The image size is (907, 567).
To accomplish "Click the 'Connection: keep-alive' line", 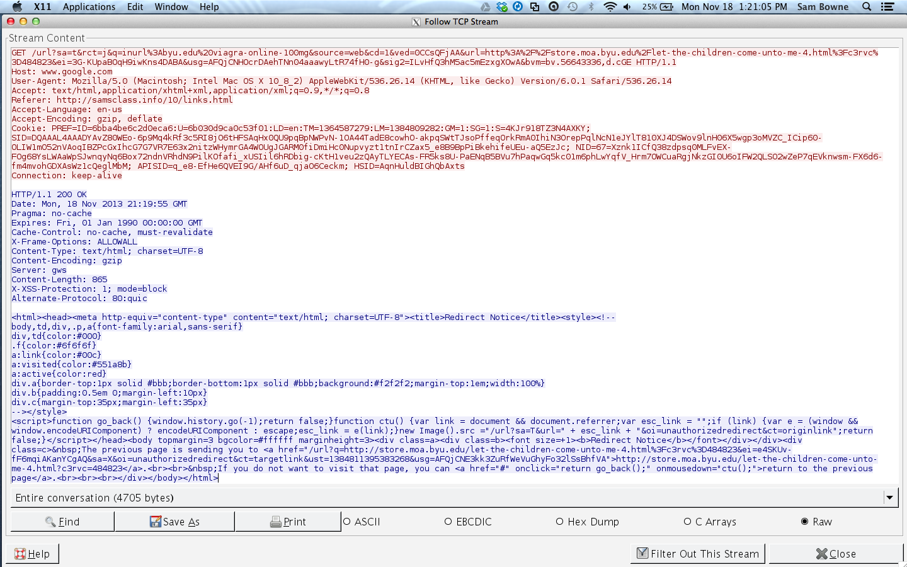I will tap(67, 176).
